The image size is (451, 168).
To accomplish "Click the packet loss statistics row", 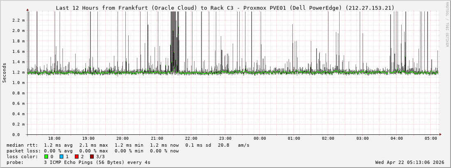I will 93,151.
